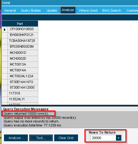Viewport: 138px width, 144px height.
Task: Select row TCBA50HA19725
Action: click(23, 41)
